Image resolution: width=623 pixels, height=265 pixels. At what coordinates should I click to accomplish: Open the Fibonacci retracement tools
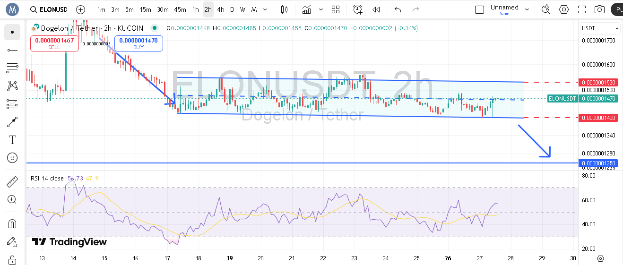(x=12, y=68)
